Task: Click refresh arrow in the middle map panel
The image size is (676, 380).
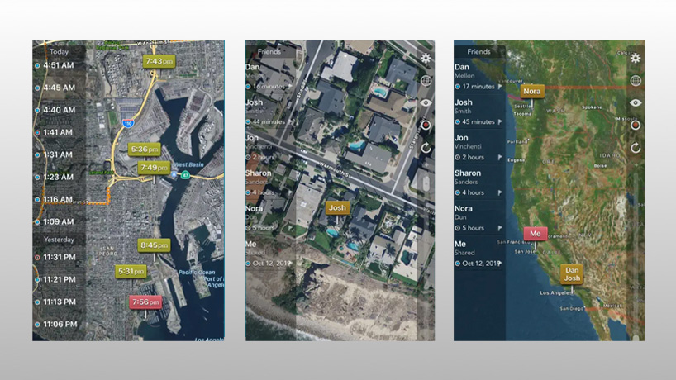Action: point(426,148)
